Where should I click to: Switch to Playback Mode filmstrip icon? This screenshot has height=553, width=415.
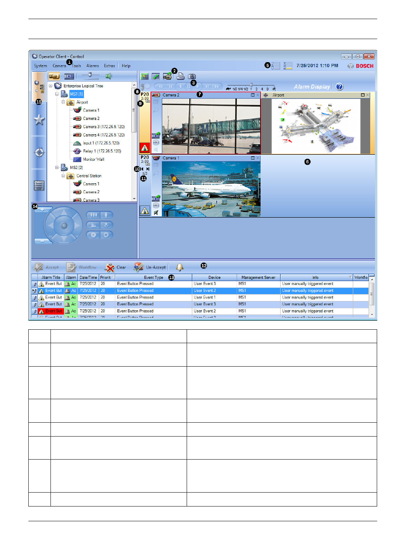69,76
